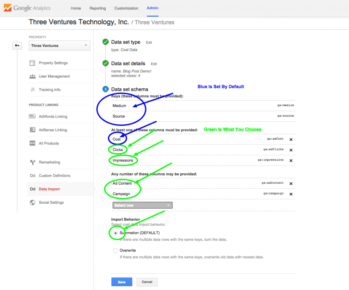Viewport: 349px width, 290px height.
Task: Click the Cost Data type value
Action: click(129, 50)
